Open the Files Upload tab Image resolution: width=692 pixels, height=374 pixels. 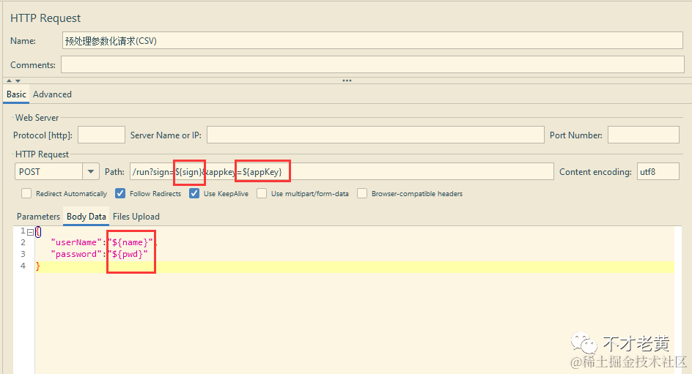tap(136, 217)
